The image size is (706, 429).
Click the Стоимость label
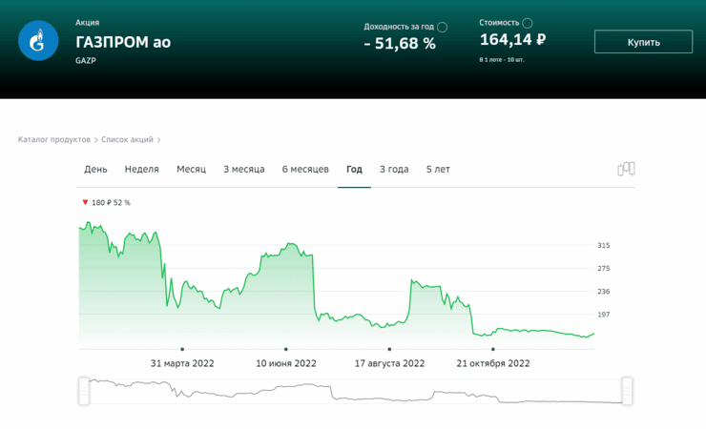tap(499, 23)
